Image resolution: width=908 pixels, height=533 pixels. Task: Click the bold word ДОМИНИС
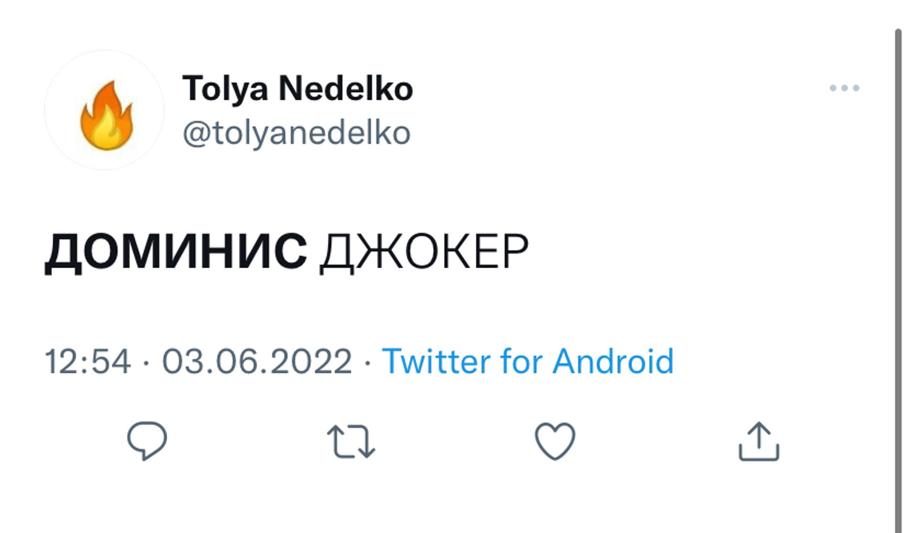pos(176,251)
